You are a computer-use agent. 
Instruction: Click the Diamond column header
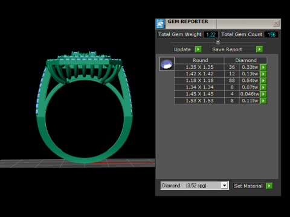[x=246, y=60]
